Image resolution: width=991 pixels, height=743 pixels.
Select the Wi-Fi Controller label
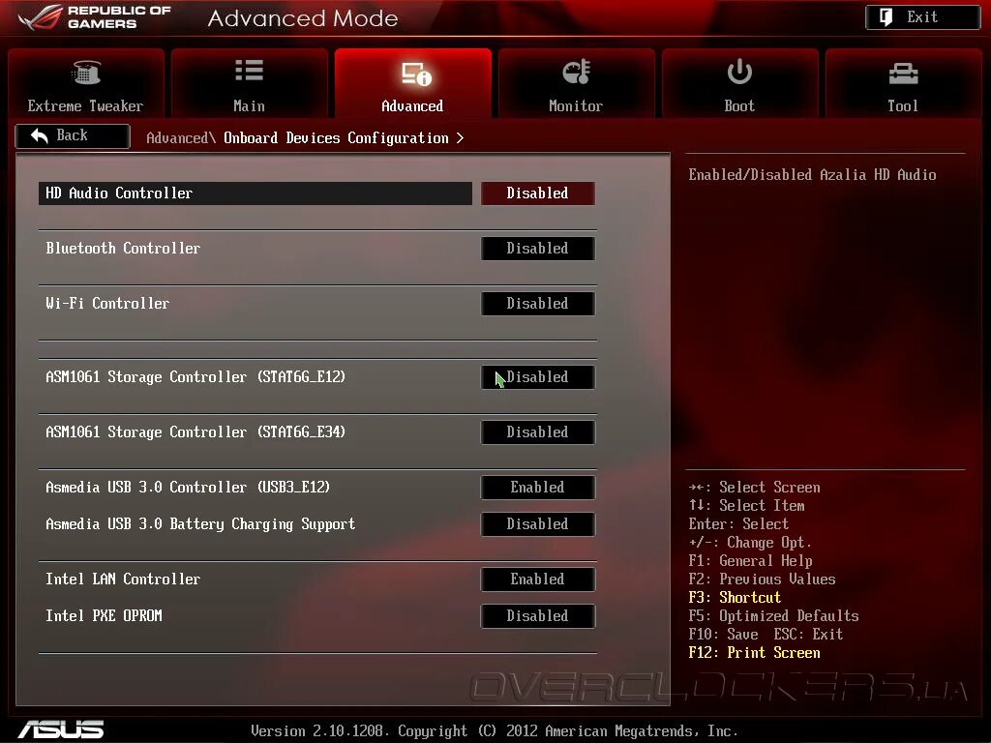107,303
